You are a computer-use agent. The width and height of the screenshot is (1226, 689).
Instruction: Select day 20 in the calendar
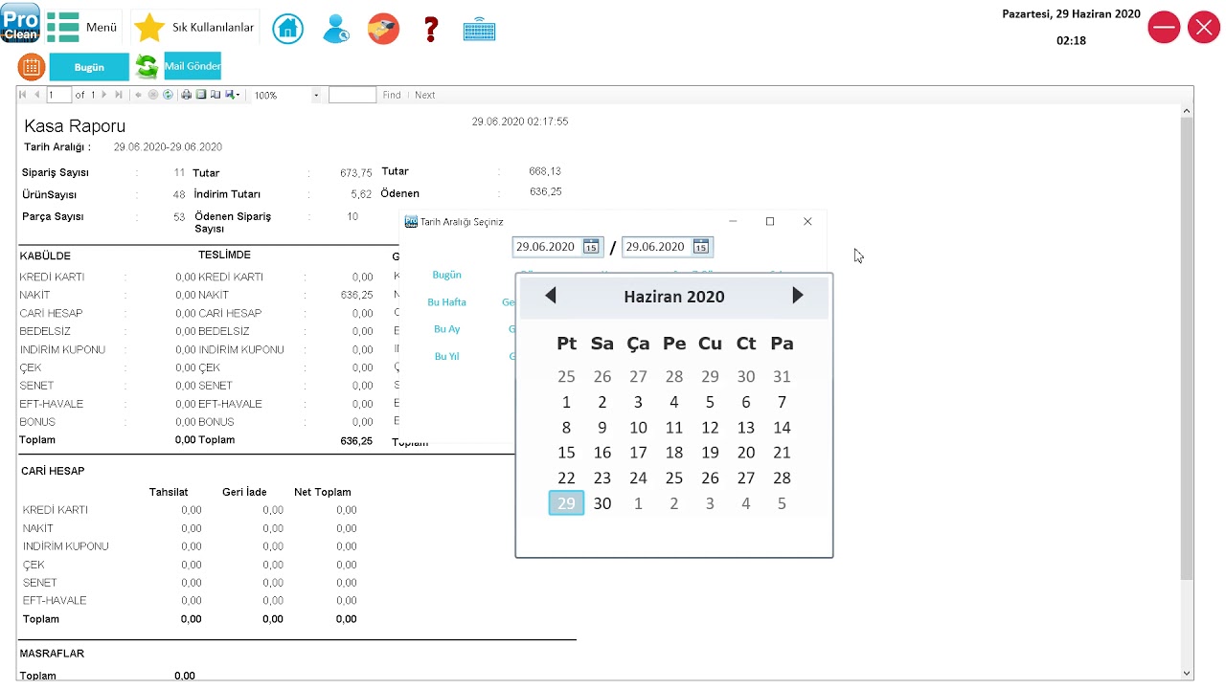coord(746,453)
